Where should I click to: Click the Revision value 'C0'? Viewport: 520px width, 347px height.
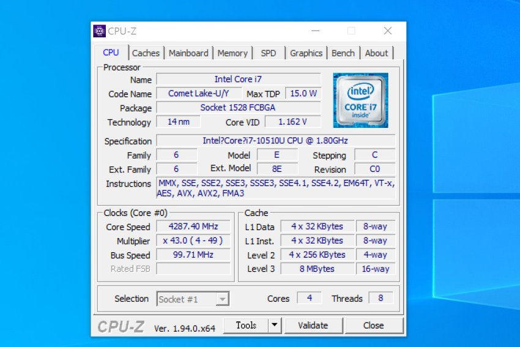(x=375, y=169)
